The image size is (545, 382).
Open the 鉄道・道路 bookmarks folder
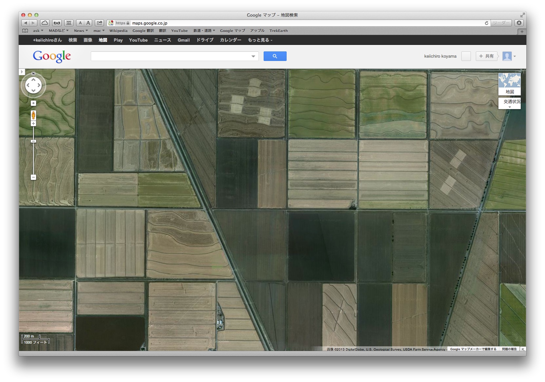coord(204,31)
